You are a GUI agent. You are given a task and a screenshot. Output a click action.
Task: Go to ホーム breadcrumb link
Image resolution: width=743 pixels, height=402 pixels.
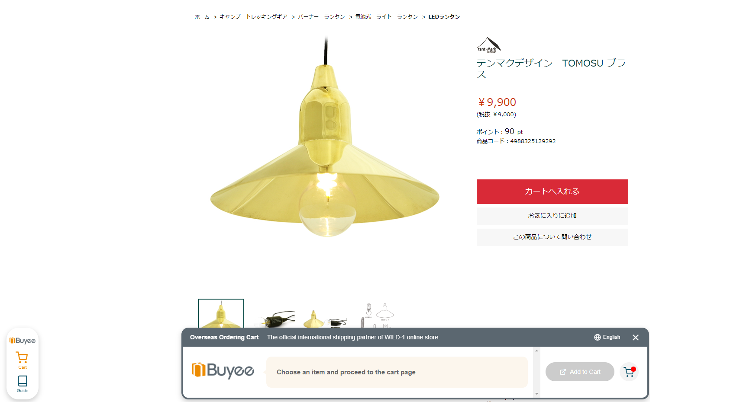pyautogui.click(x=202, y=17)
